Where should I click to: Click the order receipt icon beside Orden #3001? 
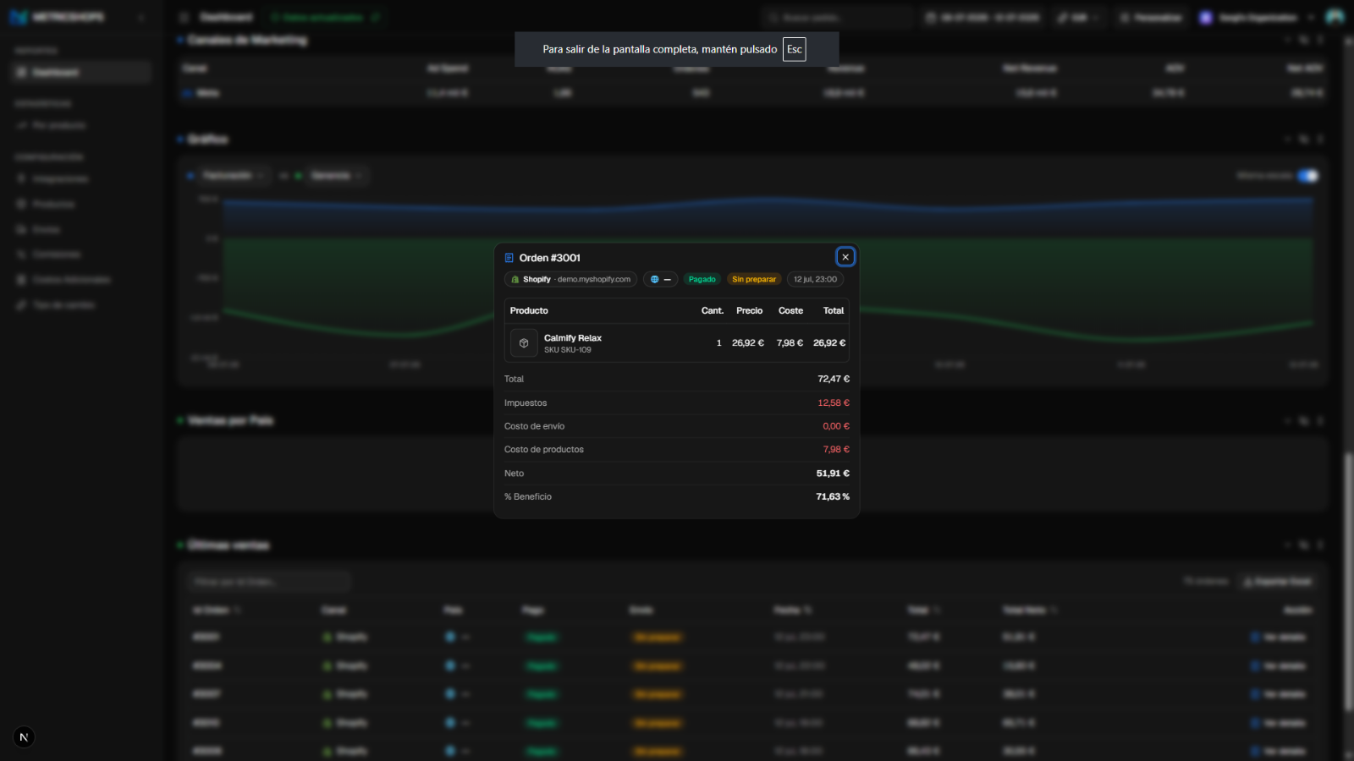(x=509, y=258)
